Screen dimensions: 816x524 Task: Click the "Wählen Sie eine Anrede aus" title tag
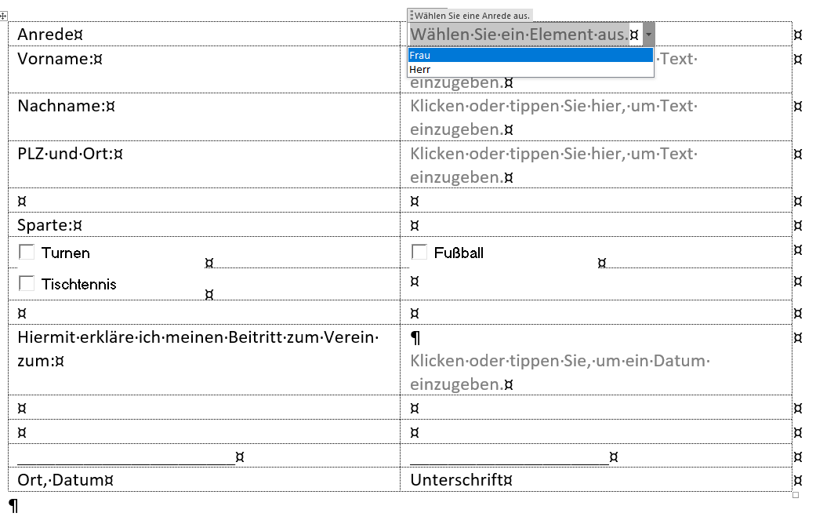pos(470,15)
